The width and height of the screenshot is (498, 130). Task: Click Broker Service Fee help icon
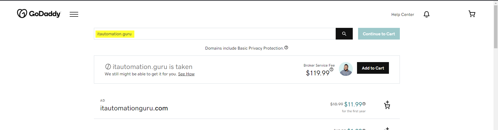tap(331, 70)
